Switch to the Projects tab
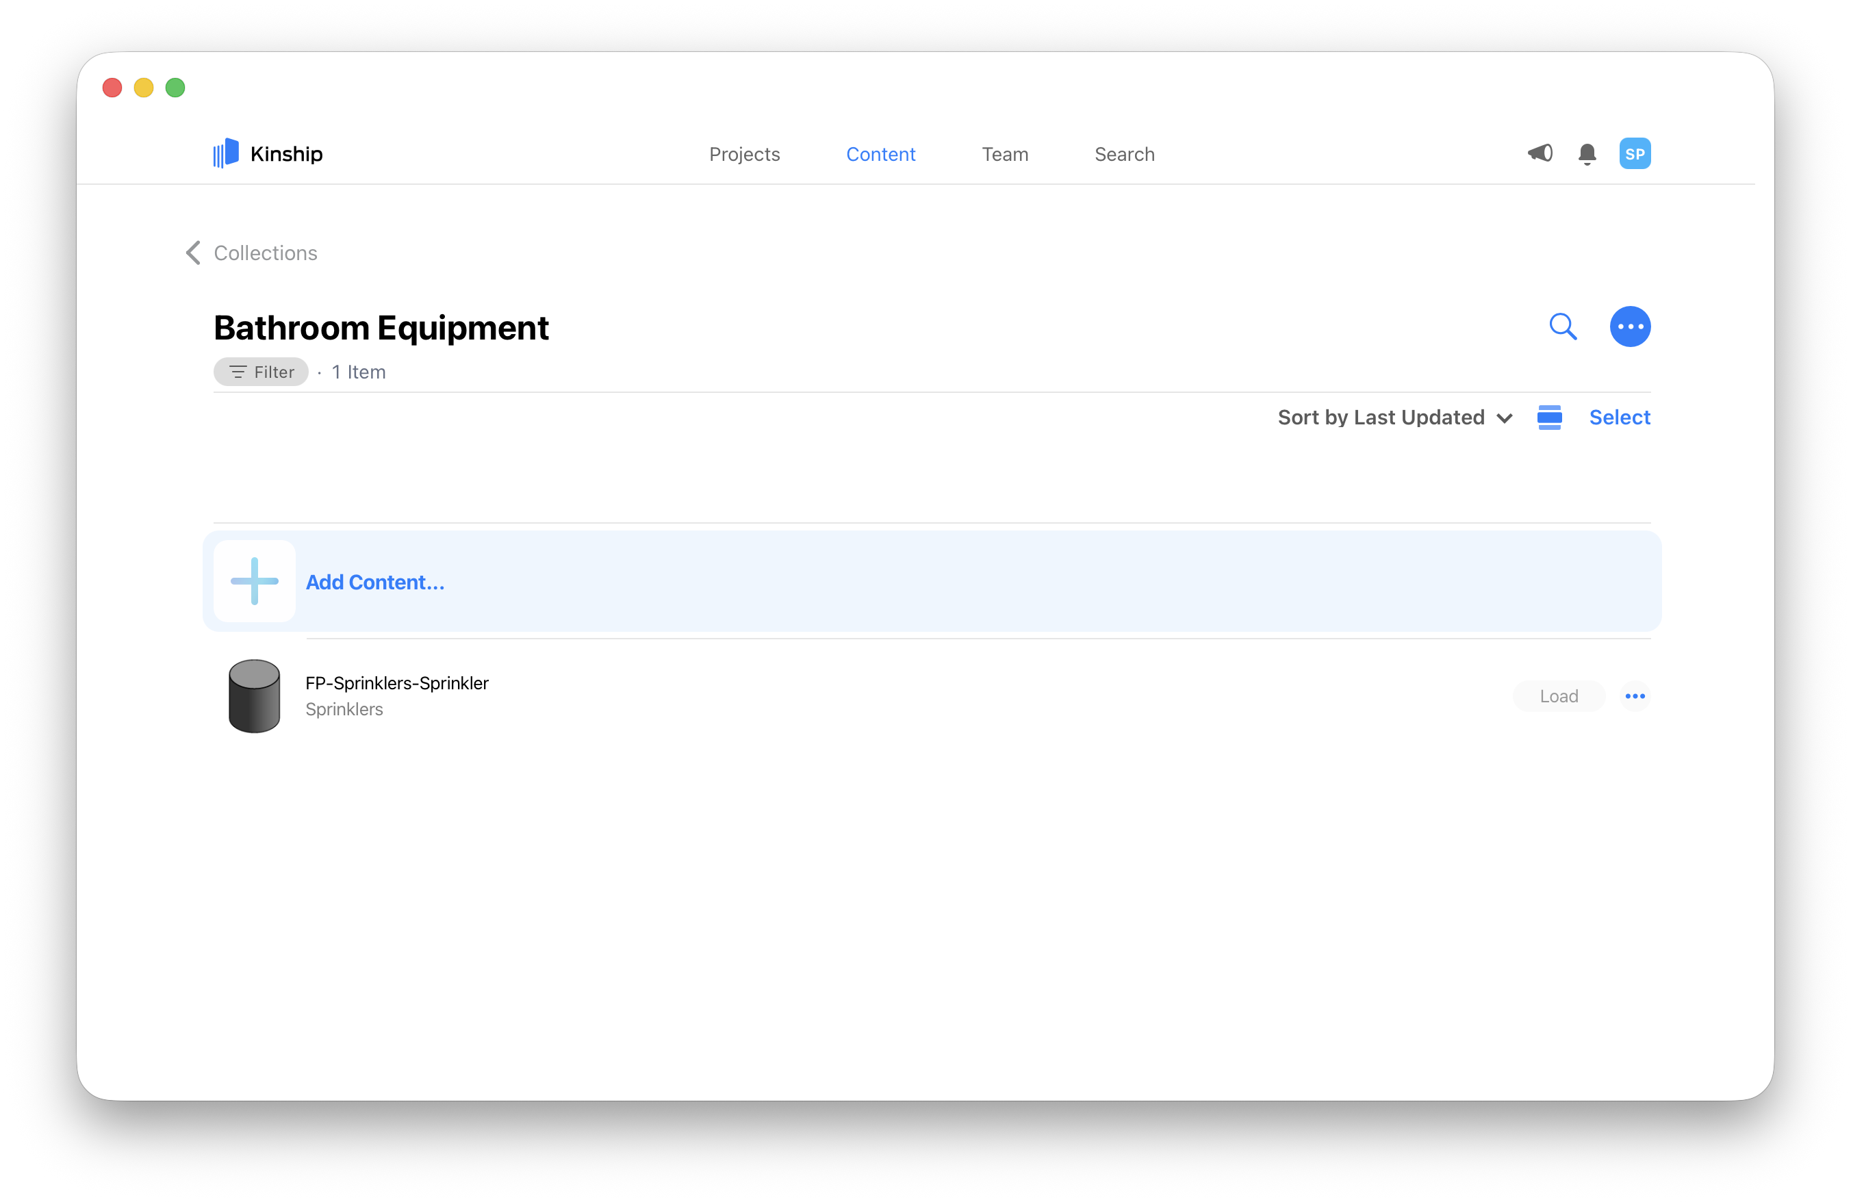This screenshot has height=1202, width=1851. (744, 154)
